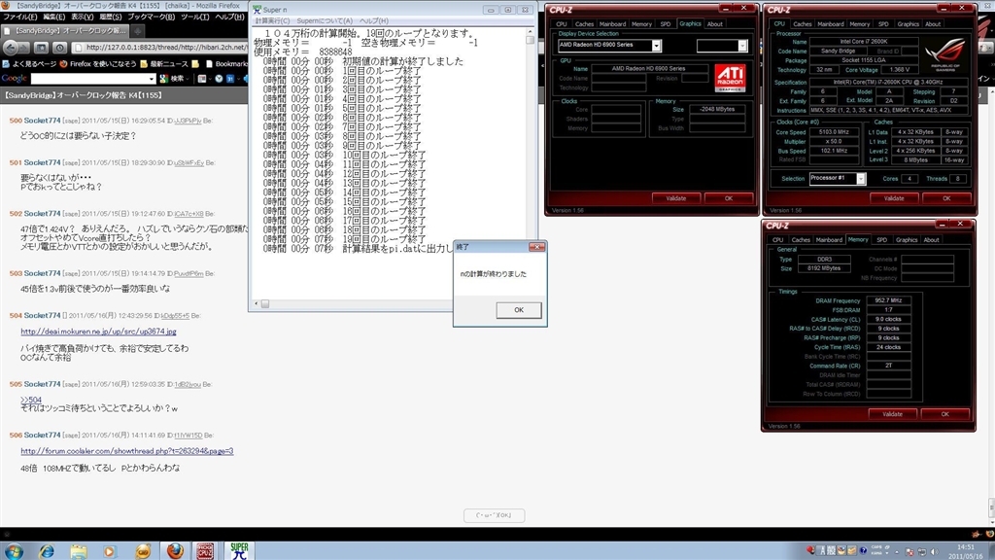
Task: Open new tab button in Firefox
Action: tap(137, 30)
